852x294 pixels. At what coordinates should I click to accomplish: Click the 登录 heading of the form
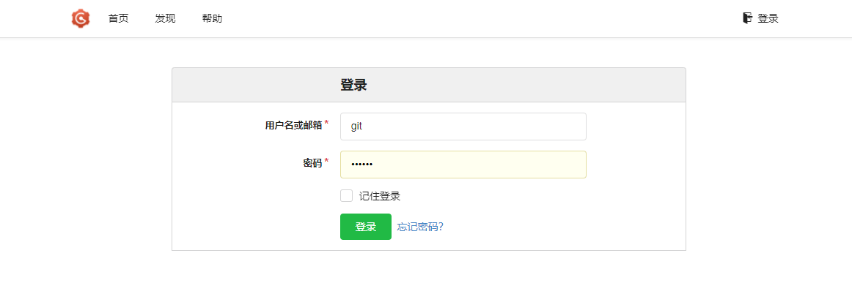pos(353,85)
